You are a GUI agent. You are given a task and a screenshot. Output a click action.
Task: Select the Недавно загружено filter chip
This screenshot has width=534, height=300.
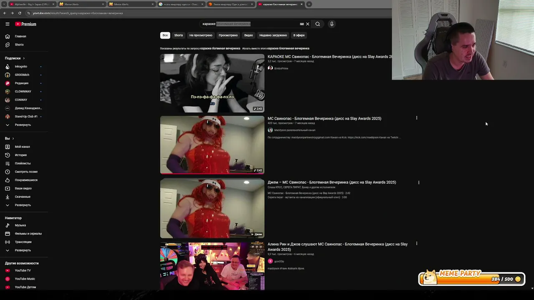click(273, 35)
